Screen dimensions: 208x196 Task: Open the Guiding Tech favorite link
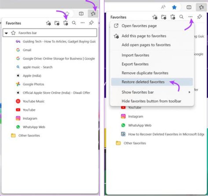[59, 42]
